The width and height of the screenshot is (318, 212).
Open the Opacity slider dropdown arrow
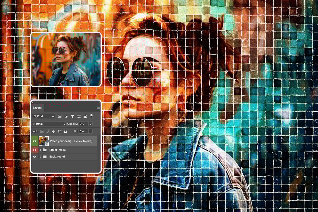(x=91, y=124)
